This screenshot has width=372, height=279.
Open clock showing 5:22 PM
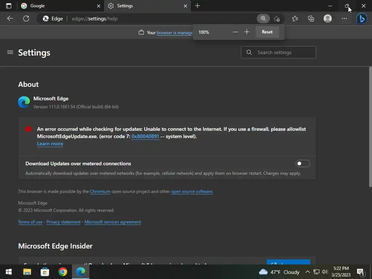click(341, 272)
